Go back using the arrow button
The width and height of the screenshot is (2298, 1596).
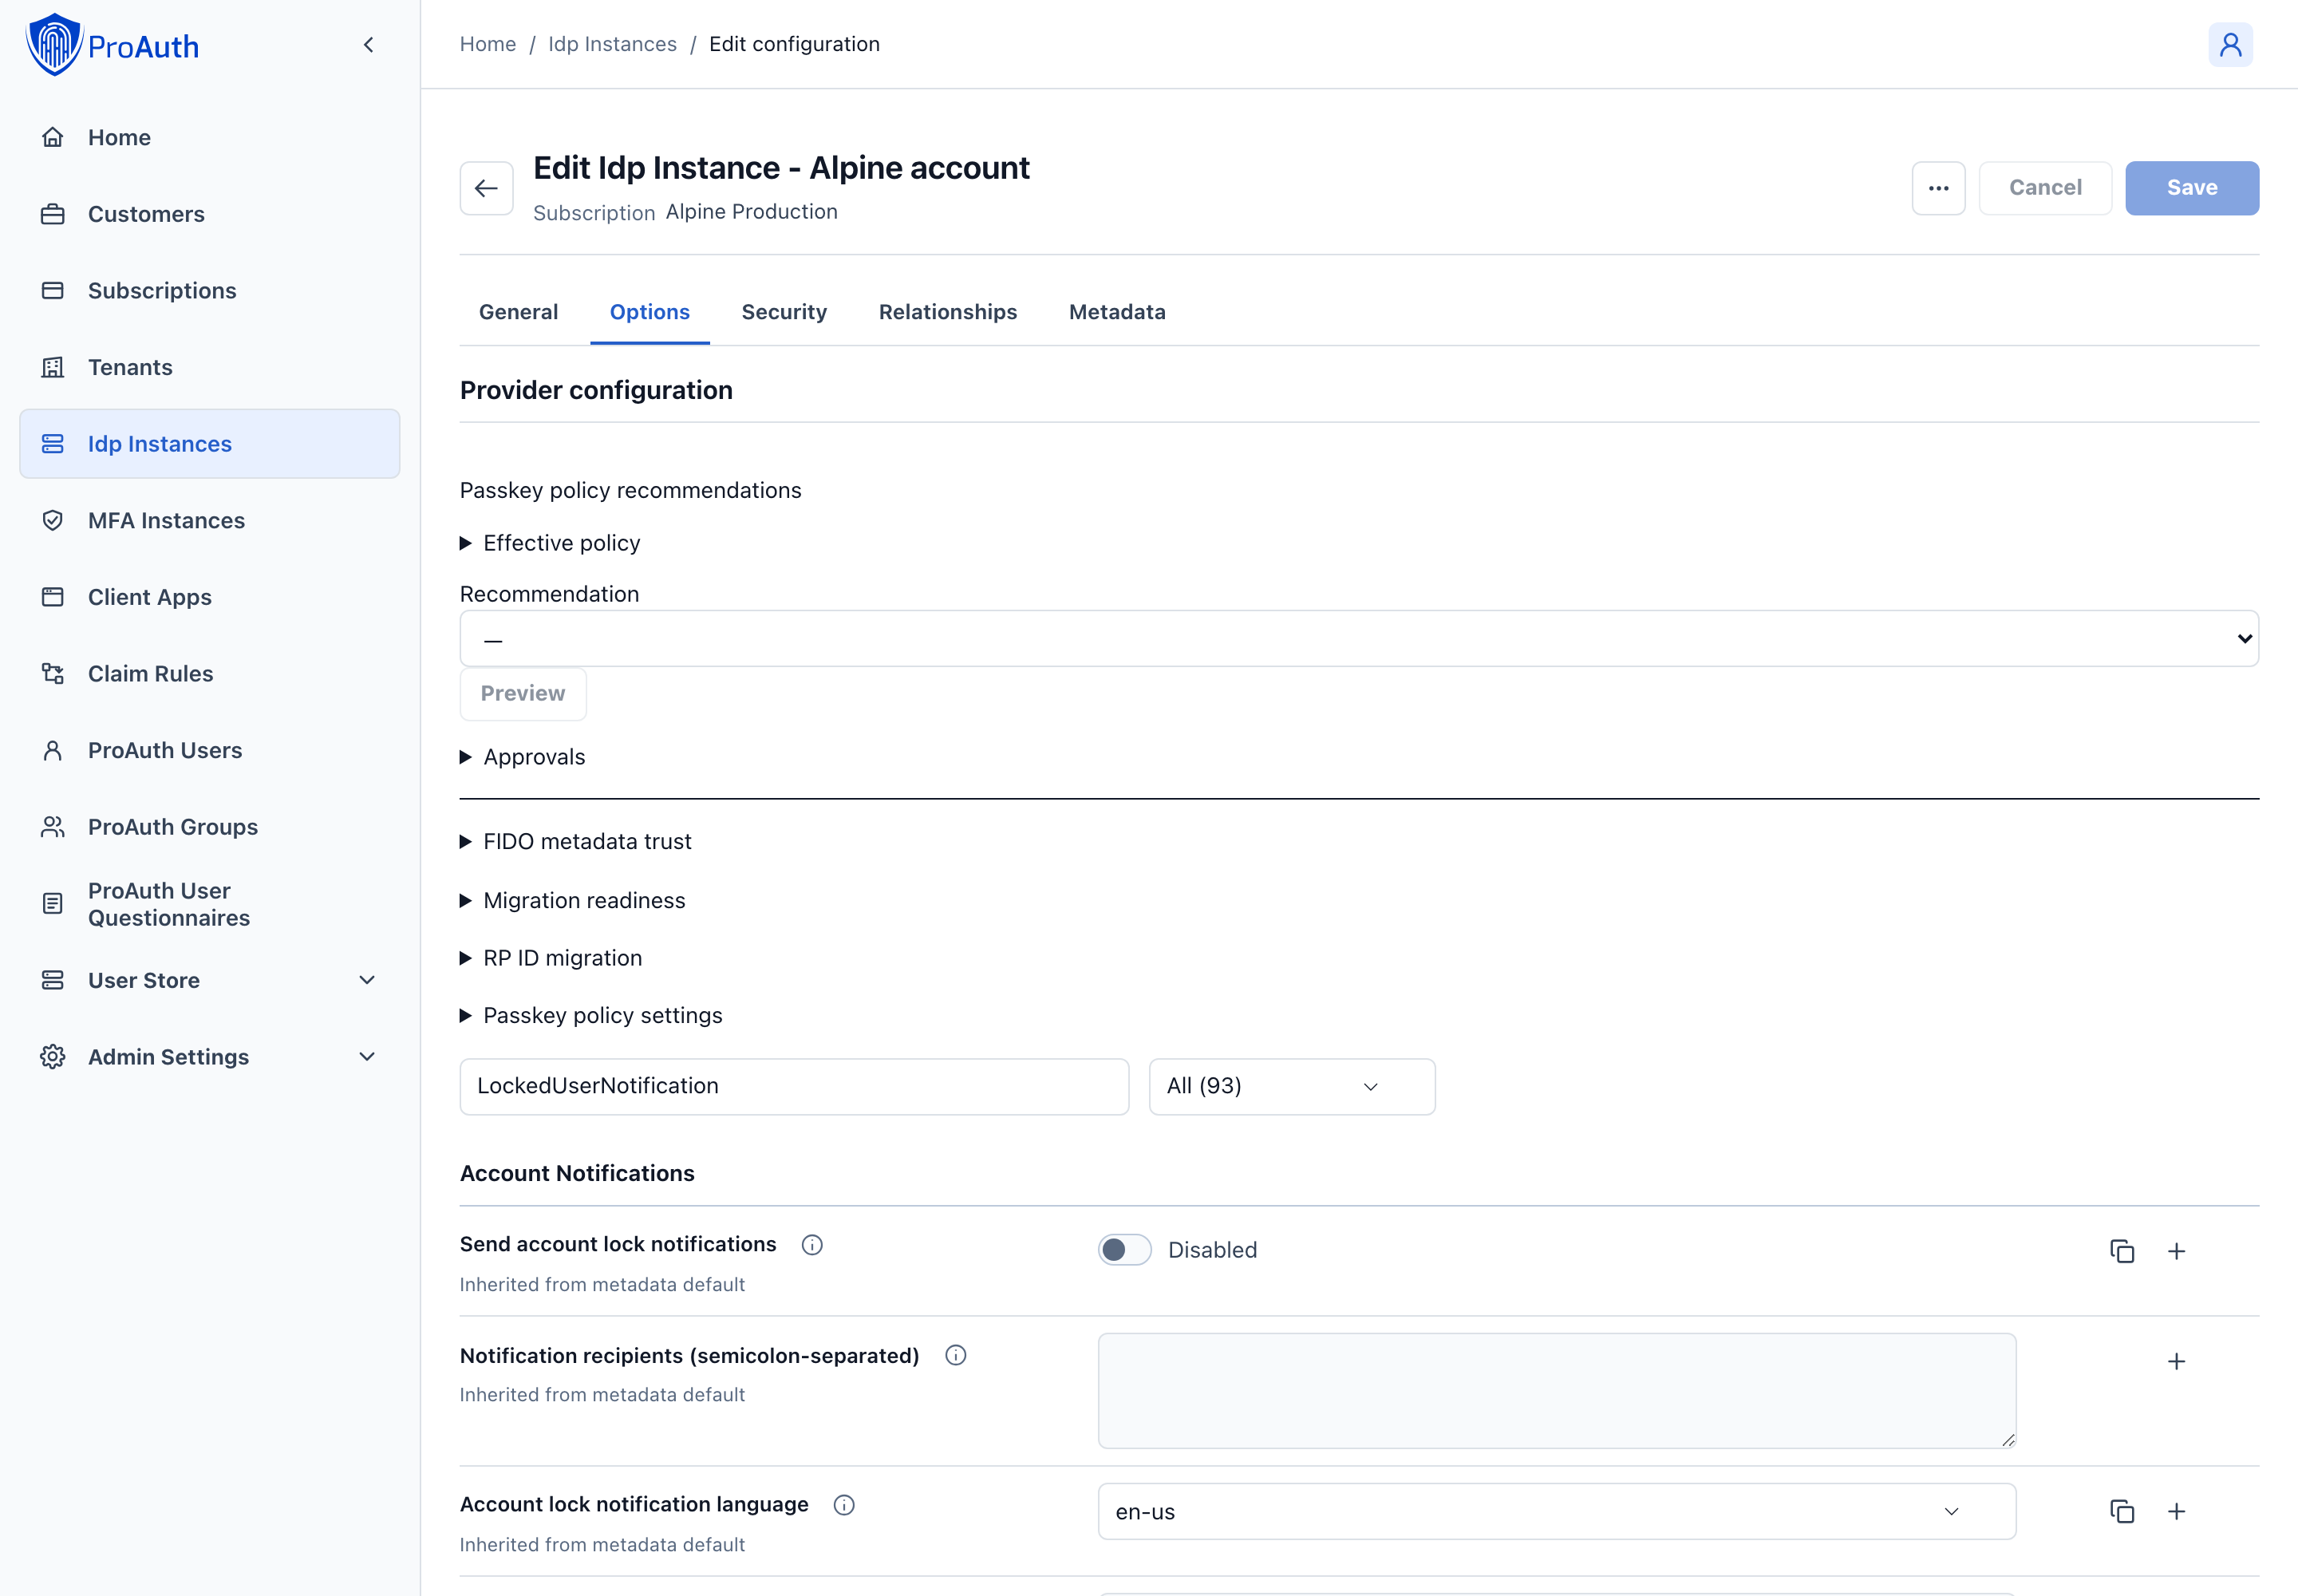487,188
